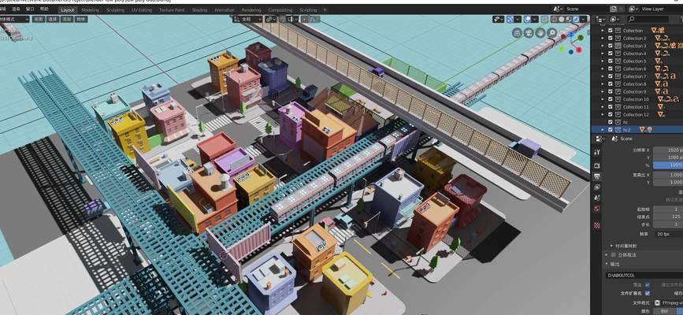
Task: Open the object type visibility dropdown
Action: point(499,19)
